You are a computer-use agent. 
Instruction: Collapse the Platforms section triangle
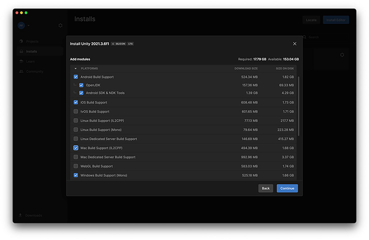76,69
